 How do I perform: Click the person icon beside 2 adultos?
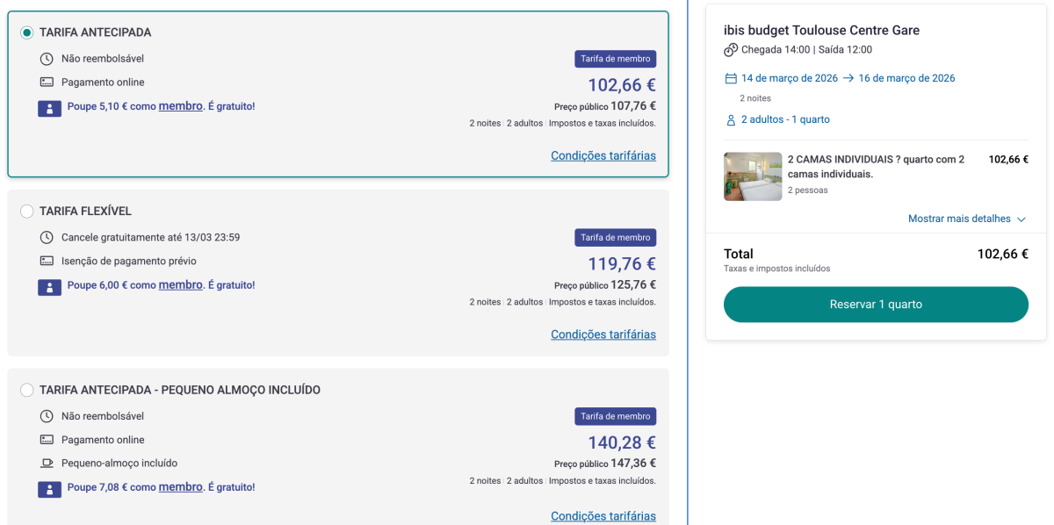731,119
